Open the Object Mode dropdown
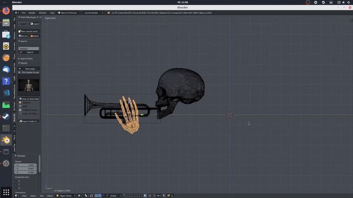Viewport: 353px width, 198px height. [x=66, y=196]
